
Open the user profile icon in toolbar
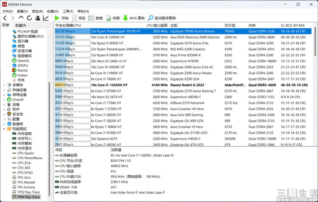(x=37, y=18)
